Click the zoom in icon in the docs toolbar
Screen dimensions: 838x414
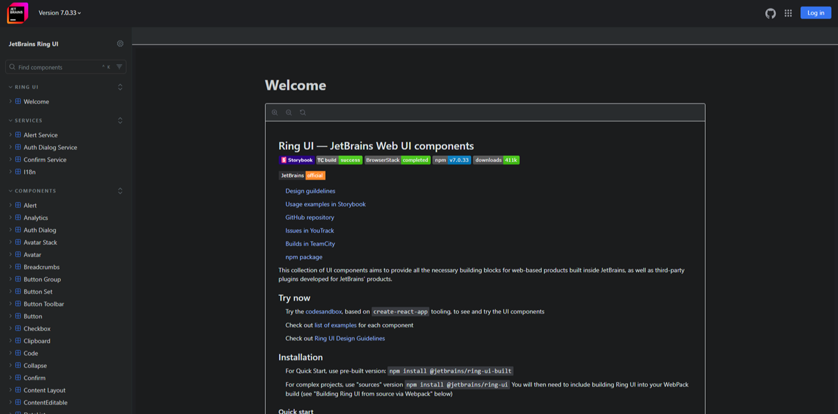point(275,112)
